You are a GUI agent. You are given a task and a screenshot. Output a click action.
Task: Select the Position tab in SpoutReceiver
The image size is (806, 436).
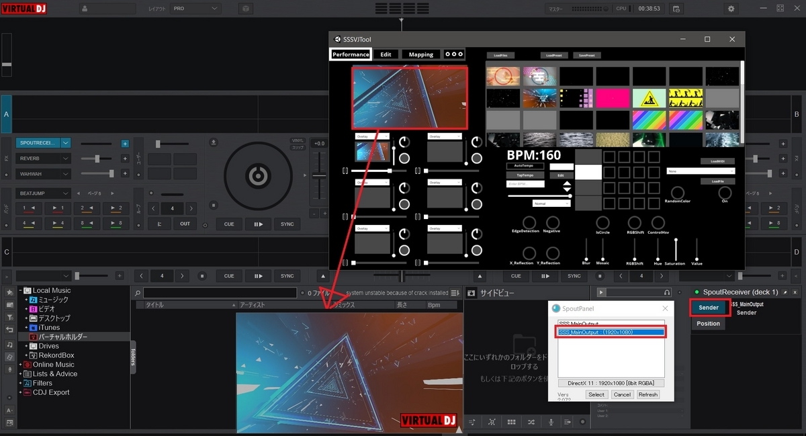click(x=709, y=323)
